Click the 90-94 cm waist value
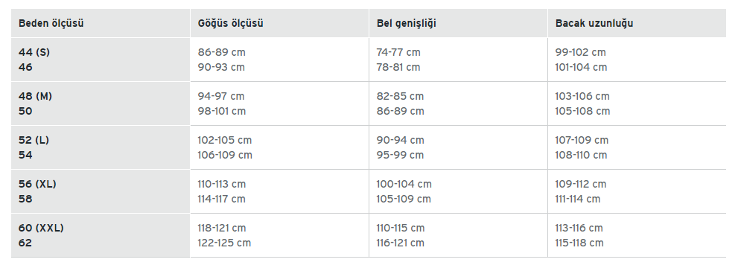This screenshot has height=268, width=738. 400,140
